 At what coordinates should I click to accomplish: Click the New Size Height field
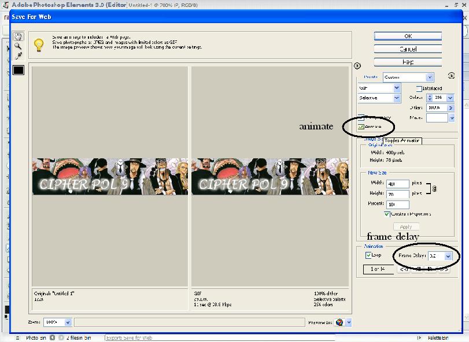point(397,194)
